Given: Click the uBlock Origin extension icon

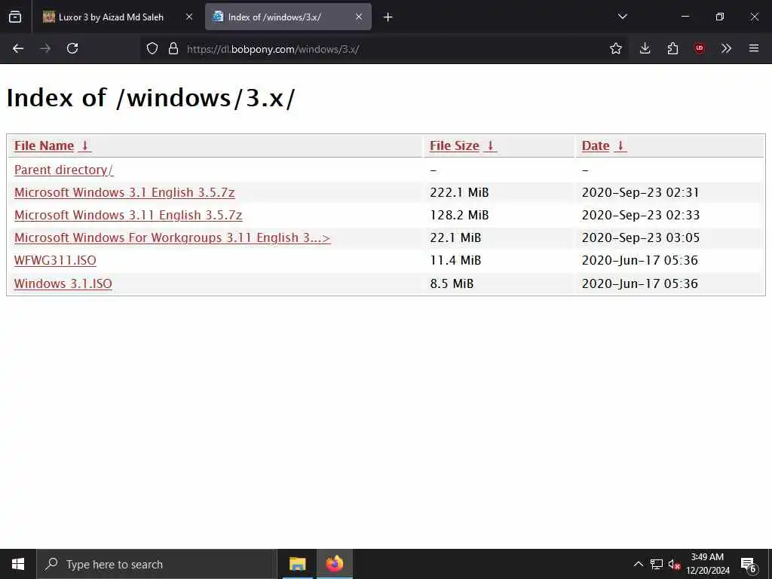Looking at the screenshot, I should (699, 48).
